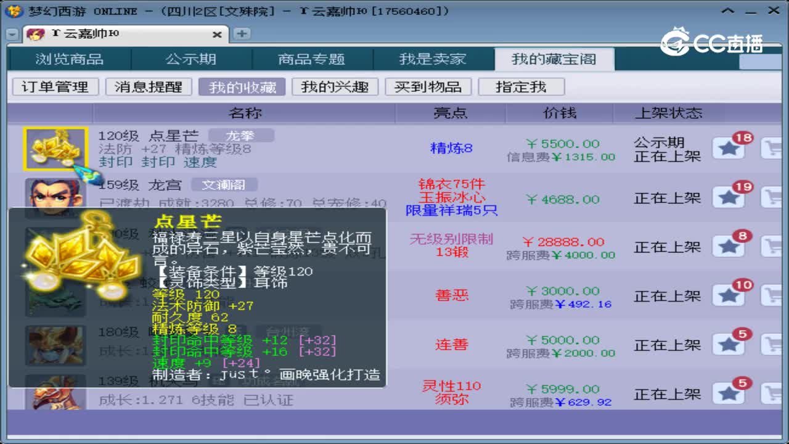789x444 pixels.
Task: Open the 浏览商品 tab
Action: 70,59
